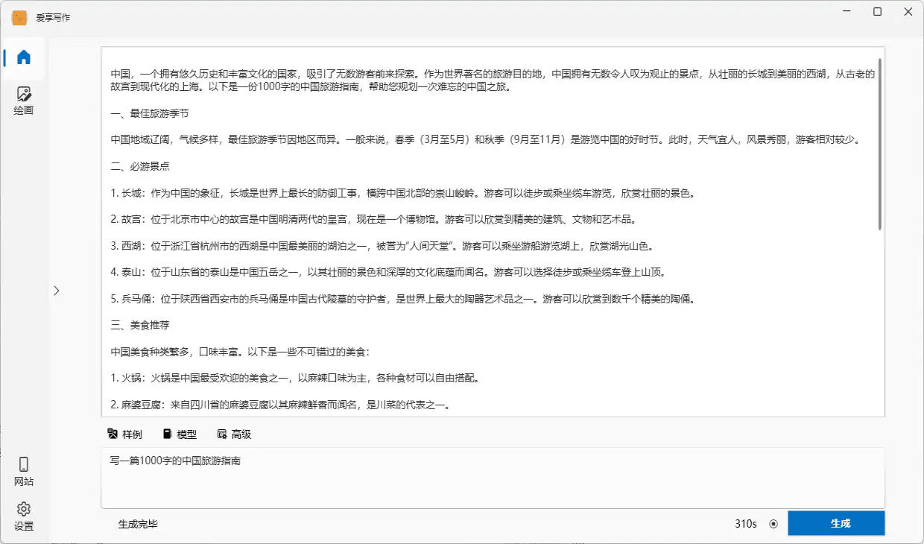Click the line starting 1. 长城
Image resolution: width=924 pixels, height=544 pixels.
(402, 193)
